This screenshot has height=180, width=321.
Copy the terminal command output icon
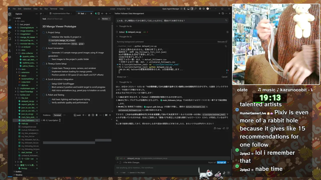226,46
